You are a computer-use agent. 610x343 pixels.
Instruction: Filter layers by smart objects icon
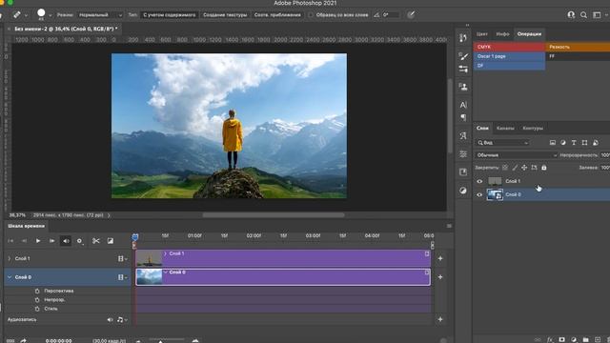coord(596,143)
